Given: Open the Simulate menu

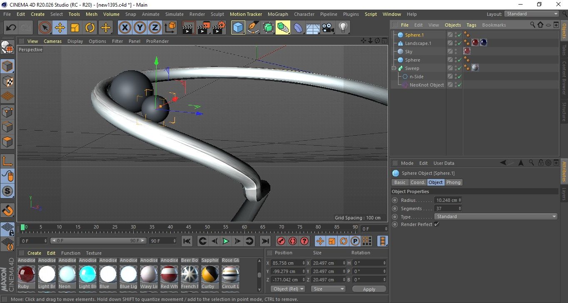Looking at the screenshot, I should coord(174,14).
